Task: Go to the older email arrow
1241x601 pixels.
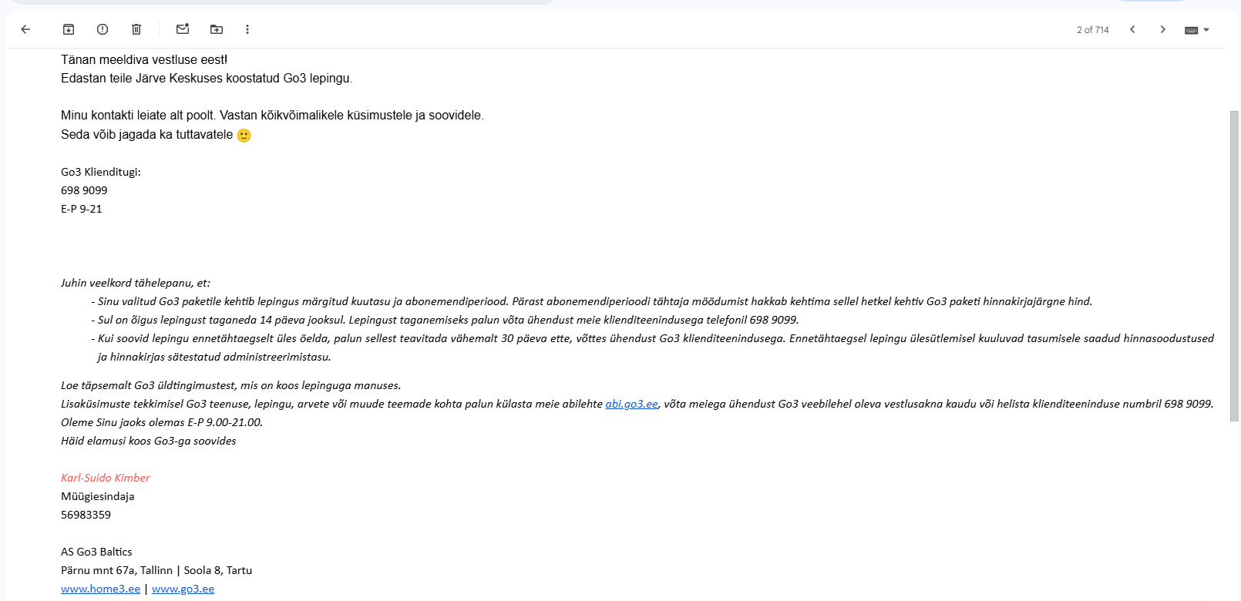Action: [x=1163, y=29]
